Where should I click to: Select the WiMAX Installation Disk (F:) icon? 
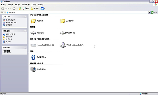63,45
